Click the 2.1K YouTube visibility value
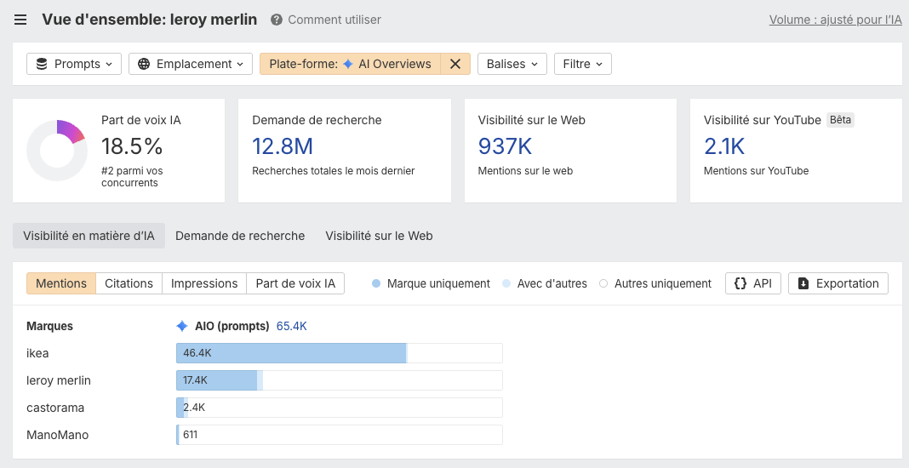The height and width of the screenshot is (468, 909). [x=724, y=146]
